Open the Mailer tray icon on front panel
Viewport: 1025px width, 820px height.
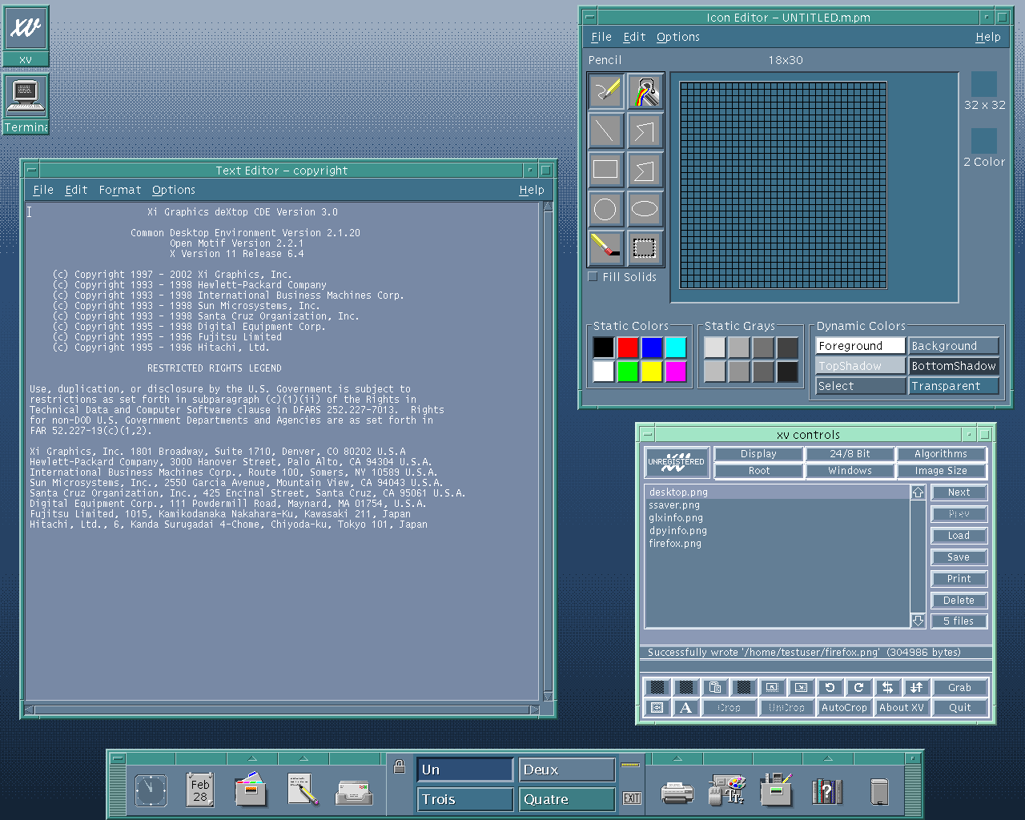tap(353, 792)
